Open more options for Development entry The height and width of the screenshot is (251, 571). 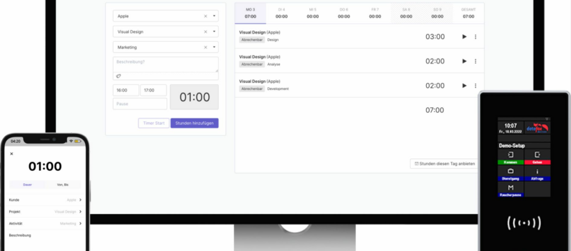[475, 85]
